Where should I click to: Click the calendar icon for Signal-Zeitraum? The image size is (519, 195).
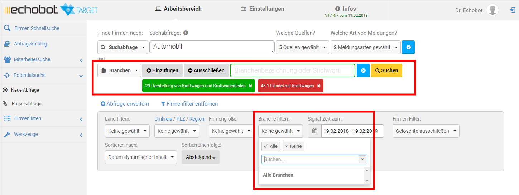pos(314,131)
